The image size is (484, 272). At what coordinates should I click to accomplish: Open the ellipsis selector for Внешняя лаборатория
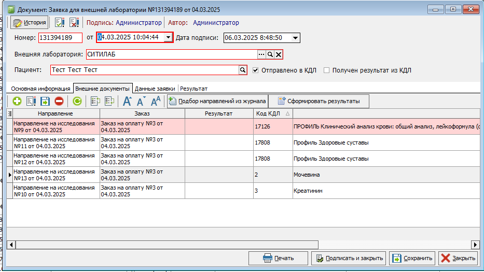tap(261, 54)
